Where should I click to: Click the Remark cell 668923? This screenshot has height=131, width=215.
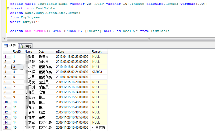[99, 72]
